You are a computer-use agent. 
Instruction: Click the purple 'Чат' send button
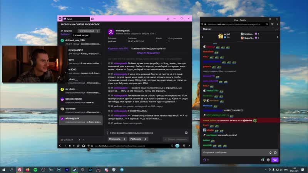pyautogui.click(x=275, y=160)
